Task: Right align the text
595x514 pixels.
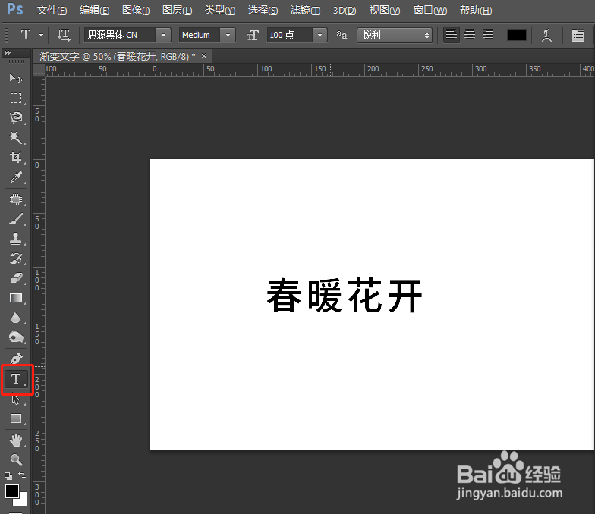Action: tap(488, 35)
